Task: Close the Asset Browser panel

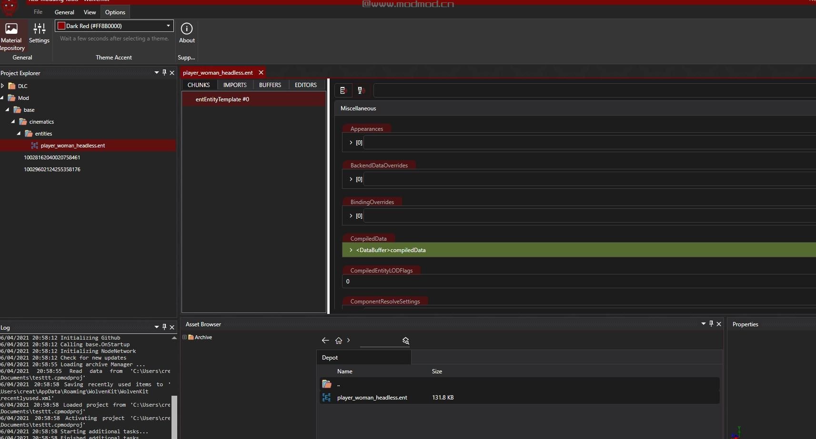Action: (x=719, y=324)
